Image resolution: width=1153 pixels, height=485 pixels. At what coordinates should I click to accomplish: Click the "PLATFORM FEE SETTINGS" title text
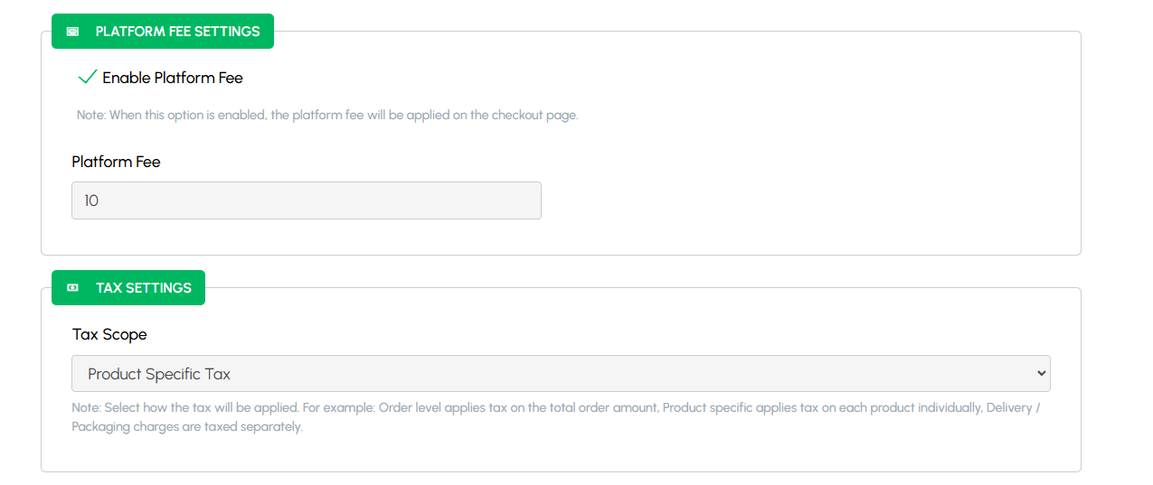tap(177, 32)
